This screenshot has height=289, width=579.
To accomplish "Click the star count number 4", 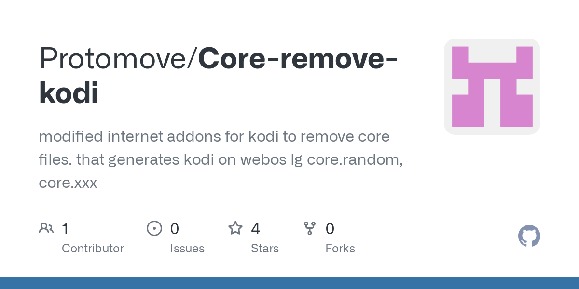I will [256, 228].
